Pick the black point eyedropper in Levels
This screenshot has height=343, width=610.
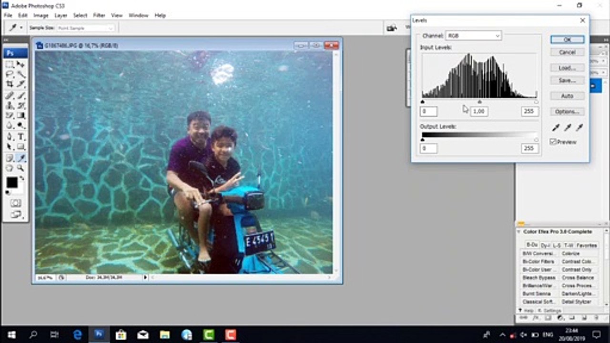tap(556, 128)
